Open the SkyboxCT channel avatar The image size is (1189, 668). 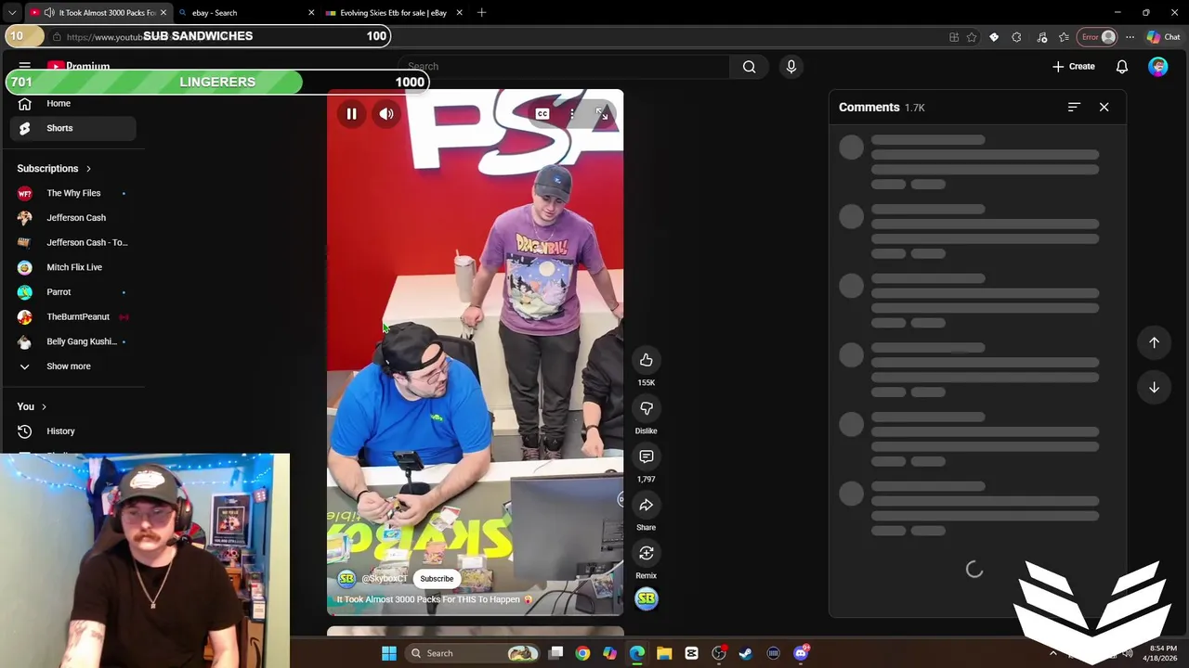[x=346, y=579]
